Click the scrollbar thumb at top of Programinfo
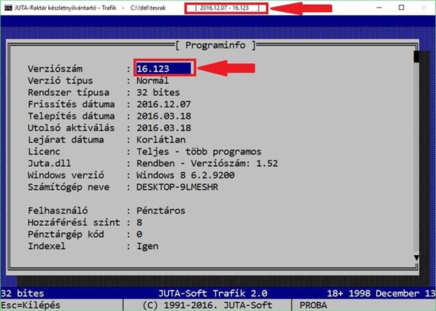This screenshot has width=436, height=311. pyautogui.click(x=416, y=57)
